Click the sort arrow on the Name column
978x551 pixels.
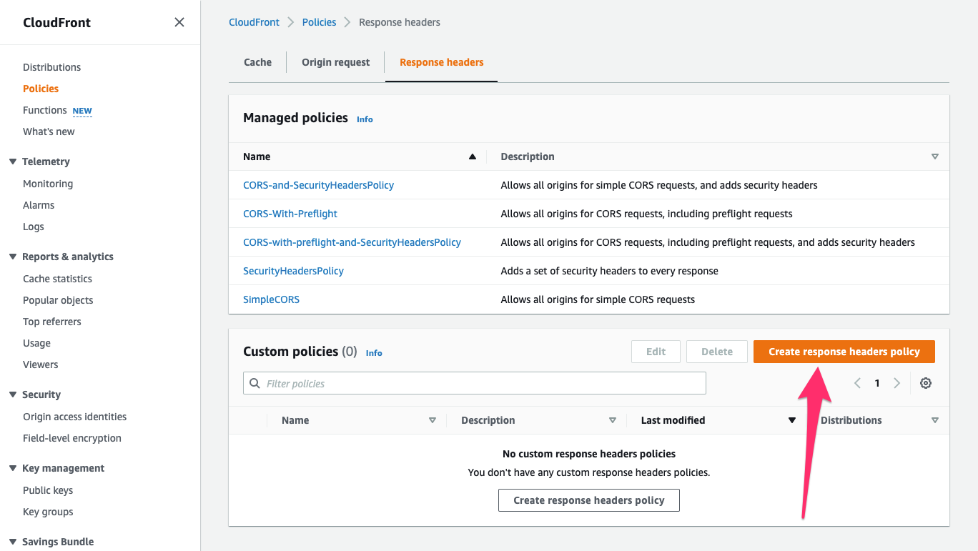click(x=472, y=156)
